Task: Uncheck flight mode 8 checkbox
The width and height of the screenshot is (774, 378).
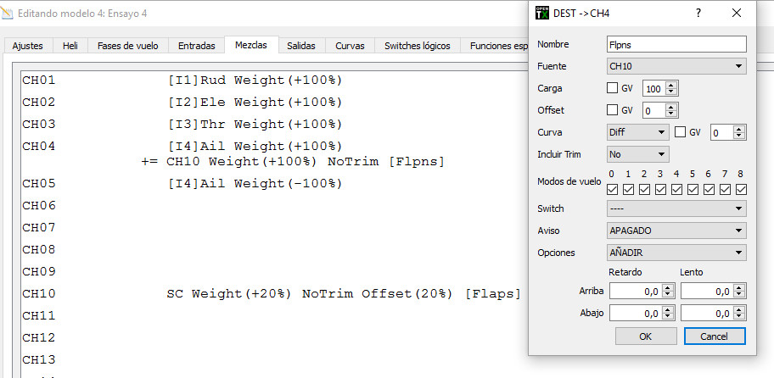Action: pyautogui.click(x=740, y=189)
